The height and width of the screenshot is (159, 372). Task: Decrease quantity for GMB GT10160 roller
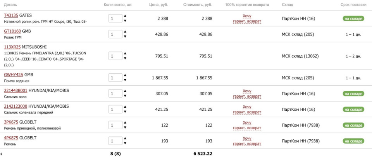125,37
